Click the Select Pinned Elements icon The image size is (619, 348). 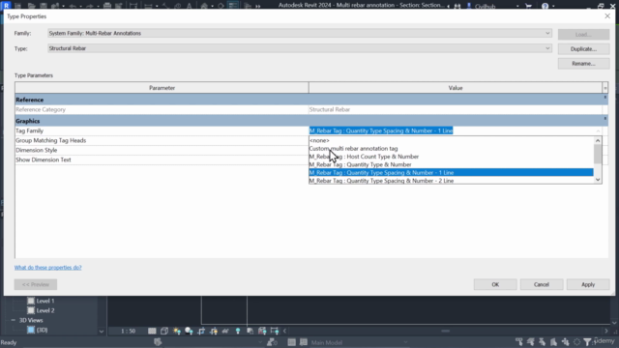542,341
